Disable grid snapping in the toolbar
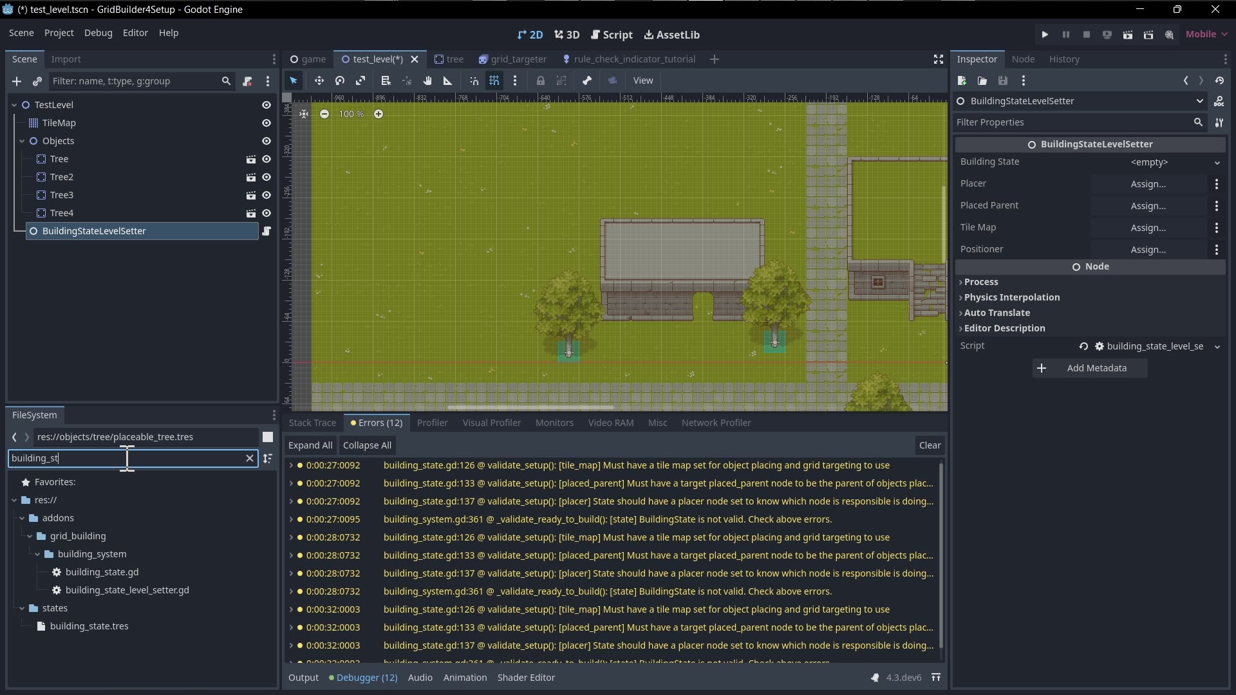This screenshot has height=695, width=1236. 494,80
